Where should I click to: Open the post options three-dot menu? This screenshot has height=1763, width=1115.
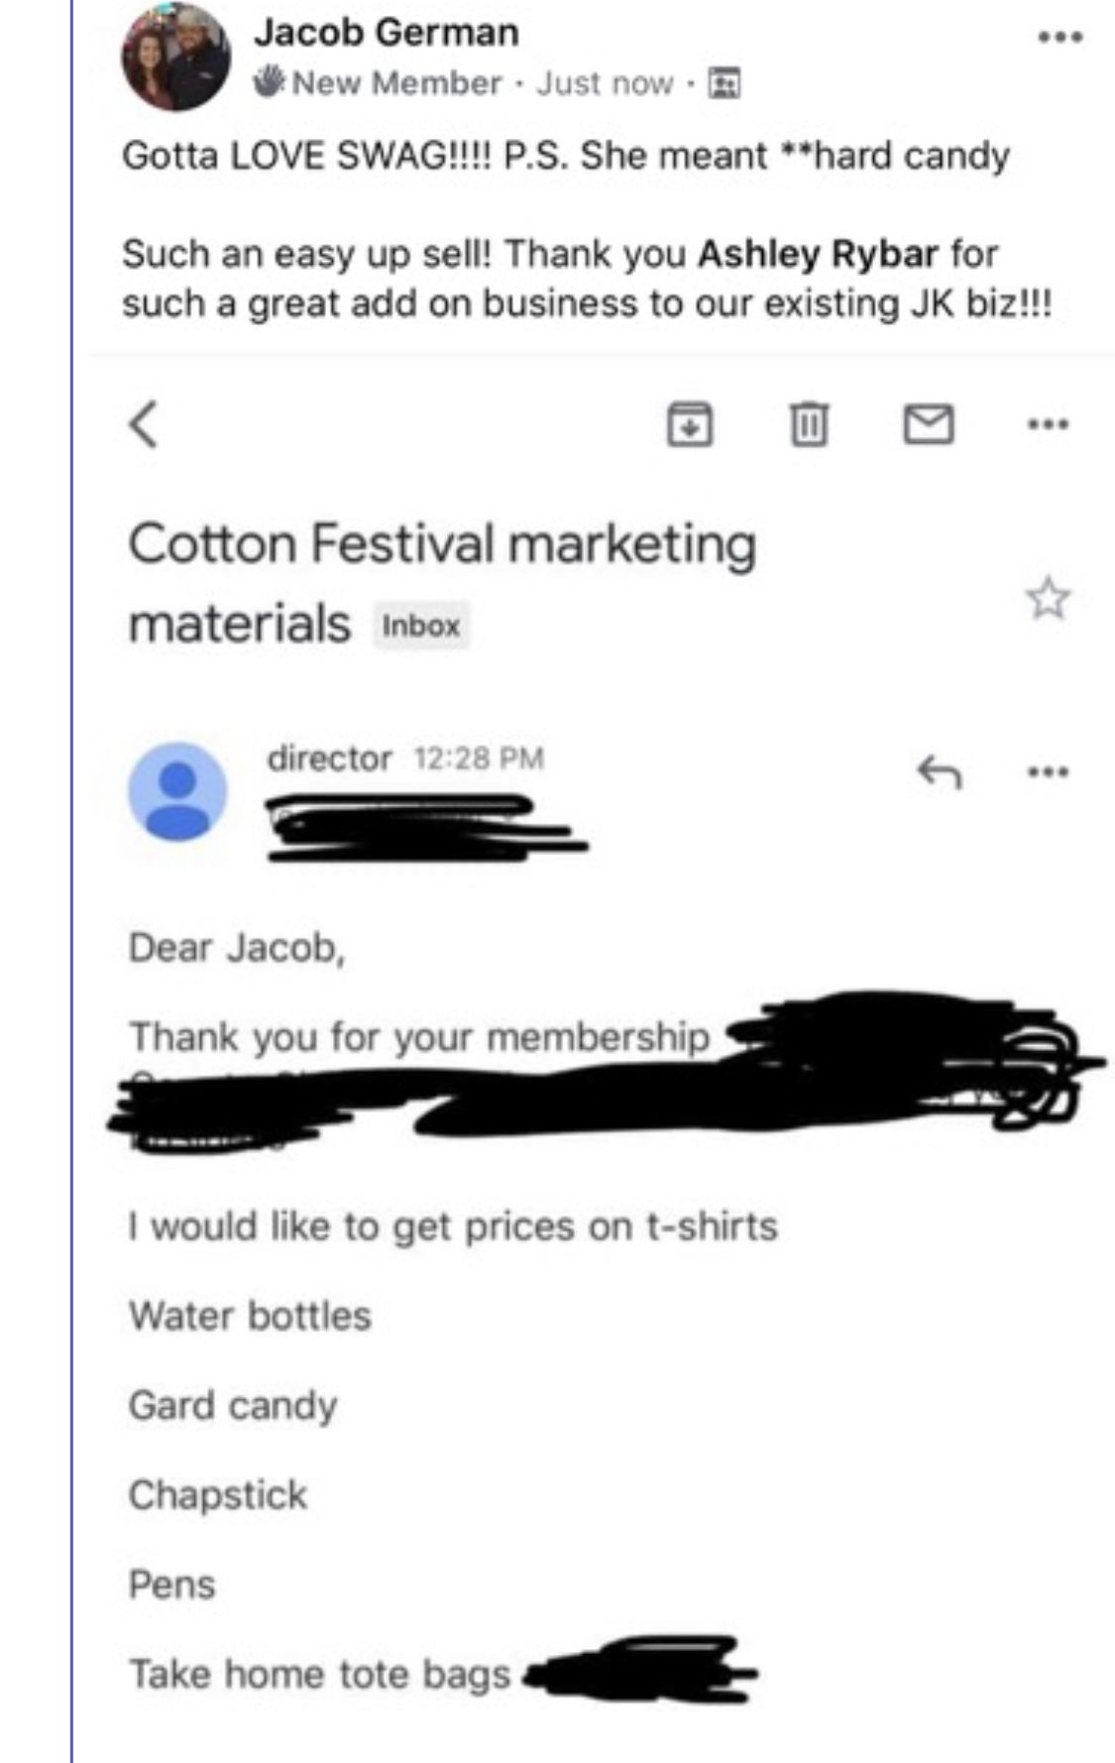click(1059, 38)
